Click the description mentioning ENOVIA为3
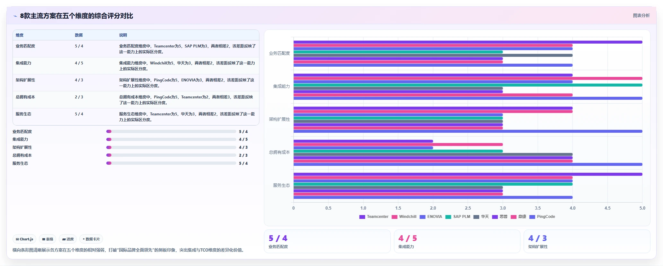The width and height of the screenshot is (663, 266). click(187, 83)
